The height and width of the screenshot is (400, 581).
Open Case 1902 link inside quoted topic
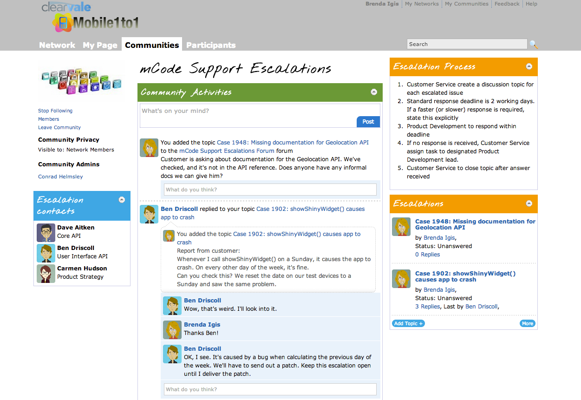269,238
